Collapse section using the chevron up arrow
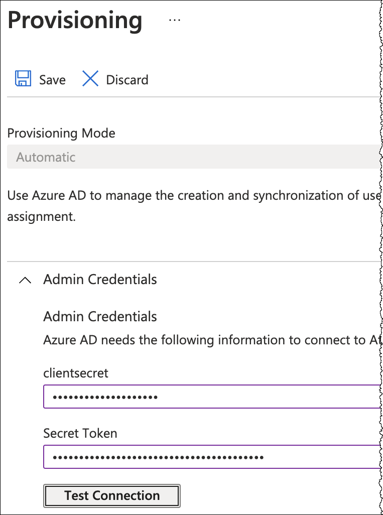This screenshot has height=515, width=383. [x=25, y=280]
